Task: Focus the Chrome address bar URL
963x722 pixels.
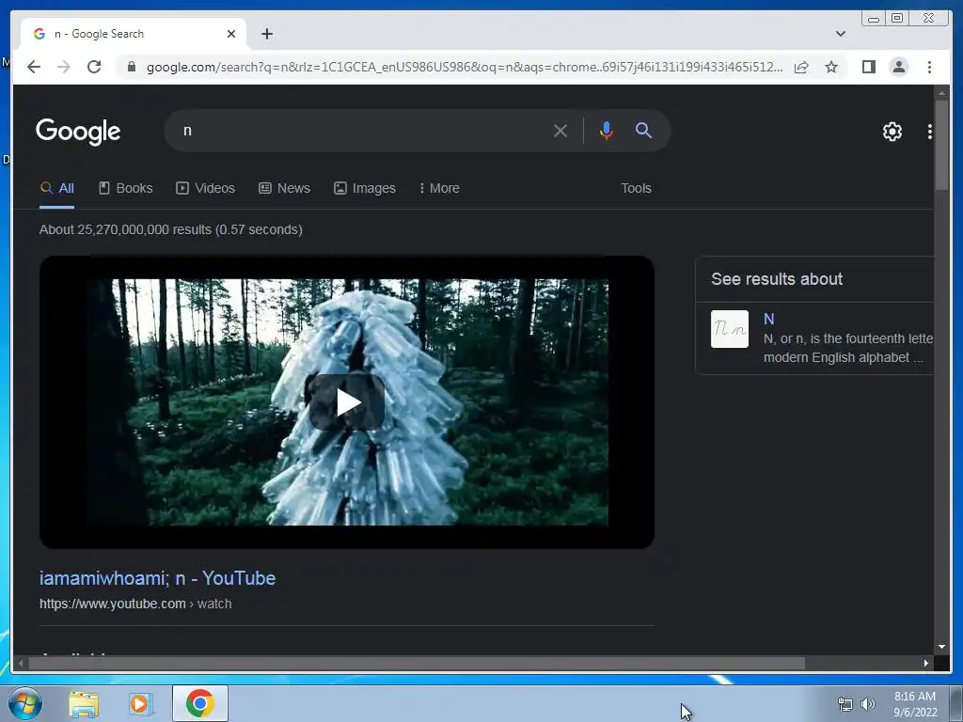Action: [x=465, y=67]
